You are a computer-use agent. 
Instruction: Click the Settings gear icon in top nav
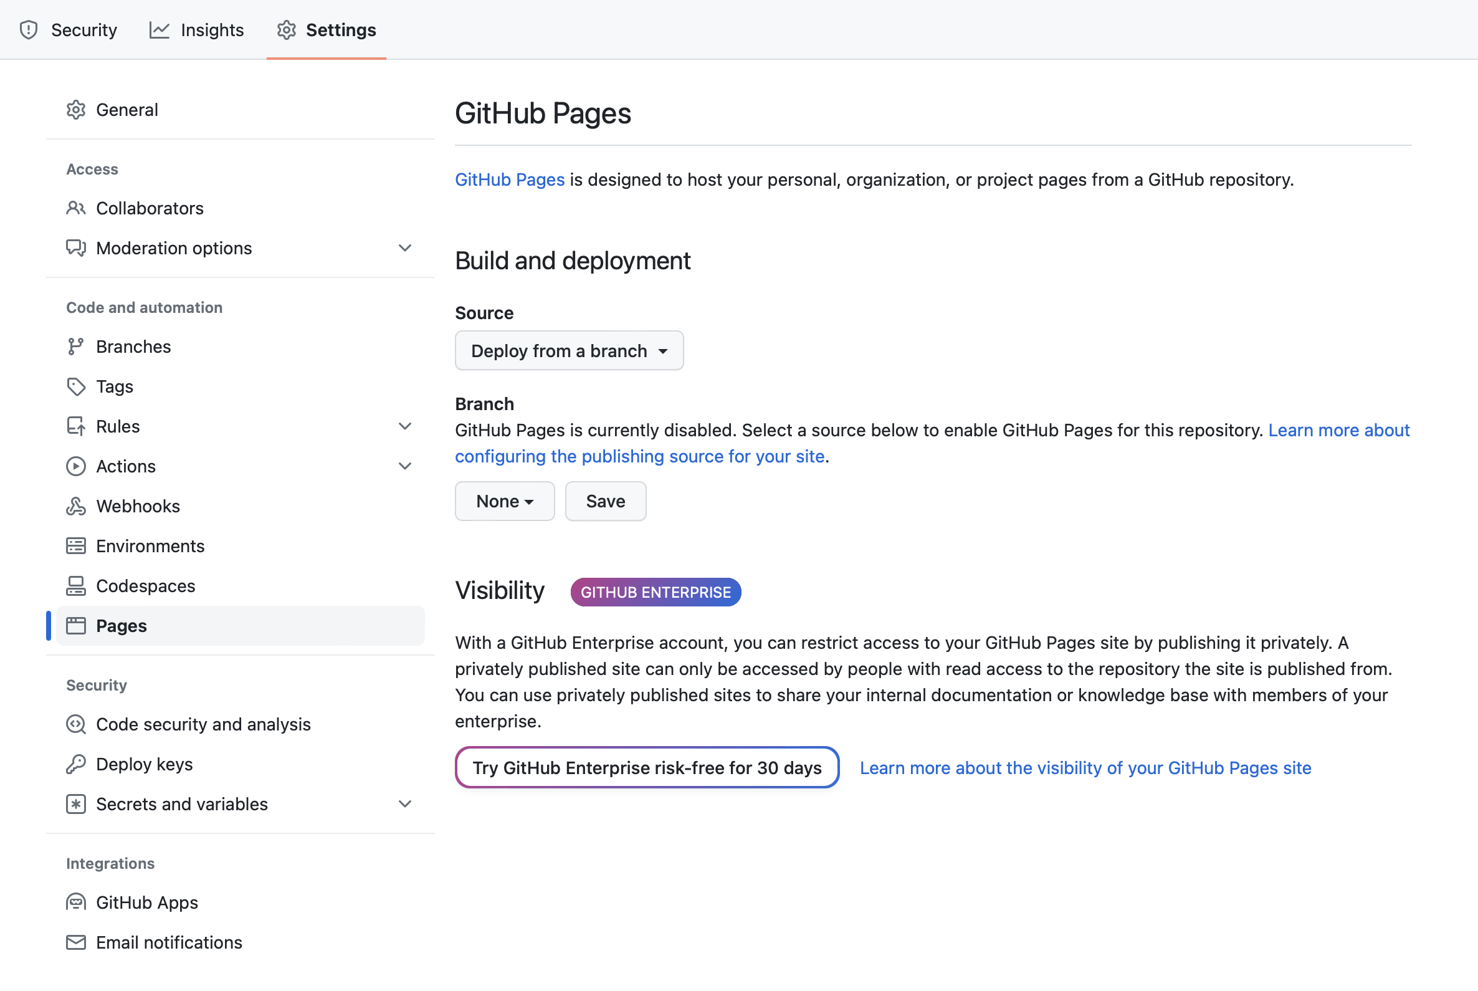(286, 30)
